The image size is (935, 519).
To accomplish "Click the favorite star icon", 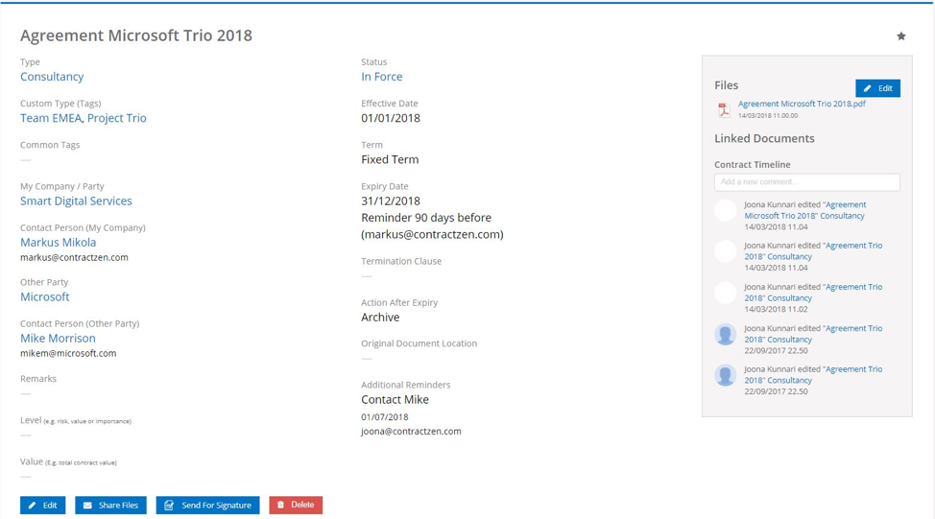I will point(900,36).
